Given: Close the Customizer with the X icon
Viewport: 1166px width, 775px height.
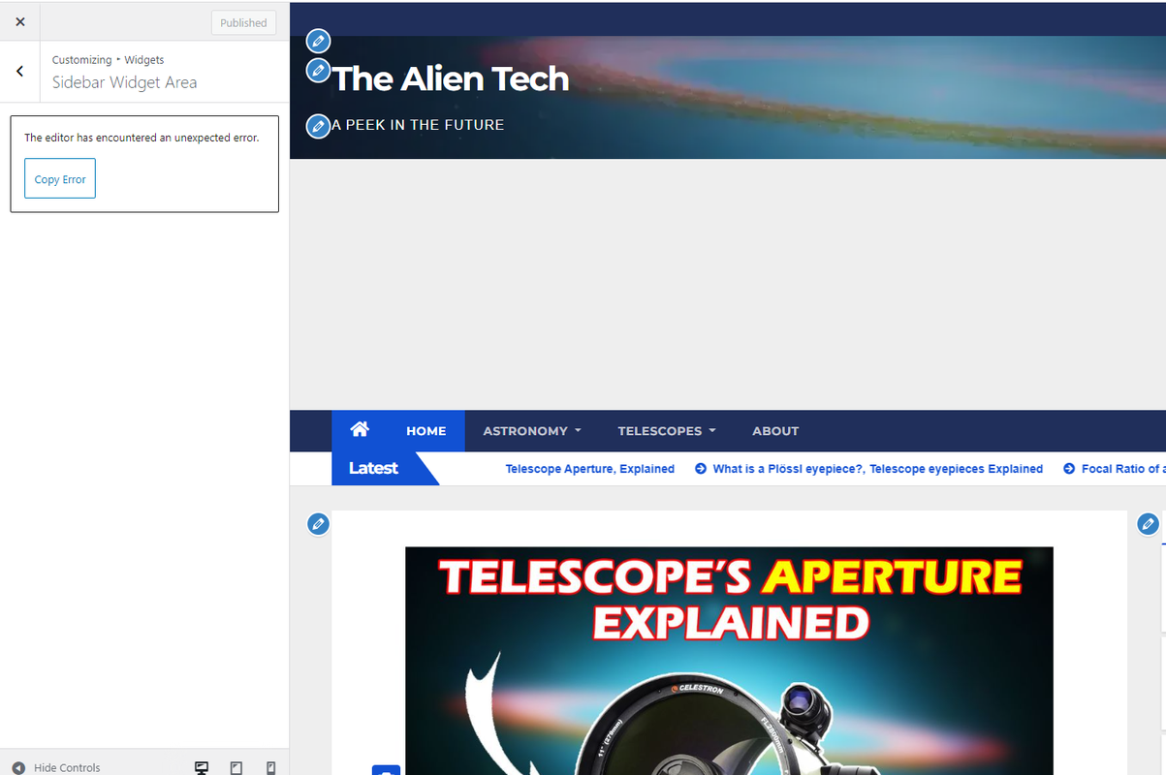Looking at the screenshot, I should tap(19, 21).
